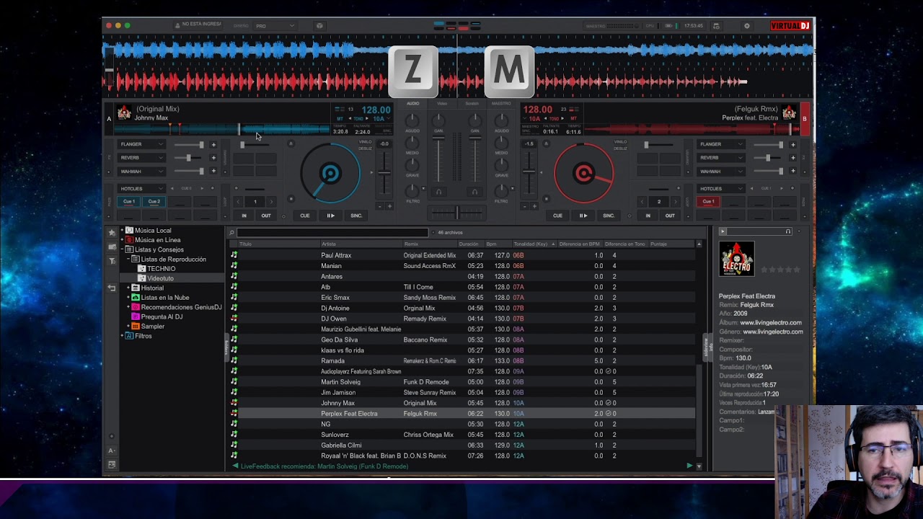Expand the Música Local tree node
The width and height of the screenshot is (923, 519).
coord(122,231)
